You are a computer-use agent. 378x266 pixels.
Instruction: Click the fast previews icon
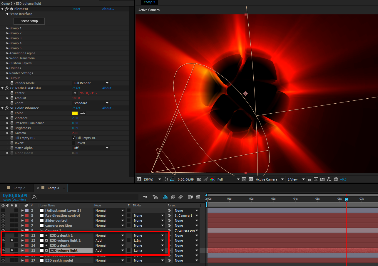[316, 179]
